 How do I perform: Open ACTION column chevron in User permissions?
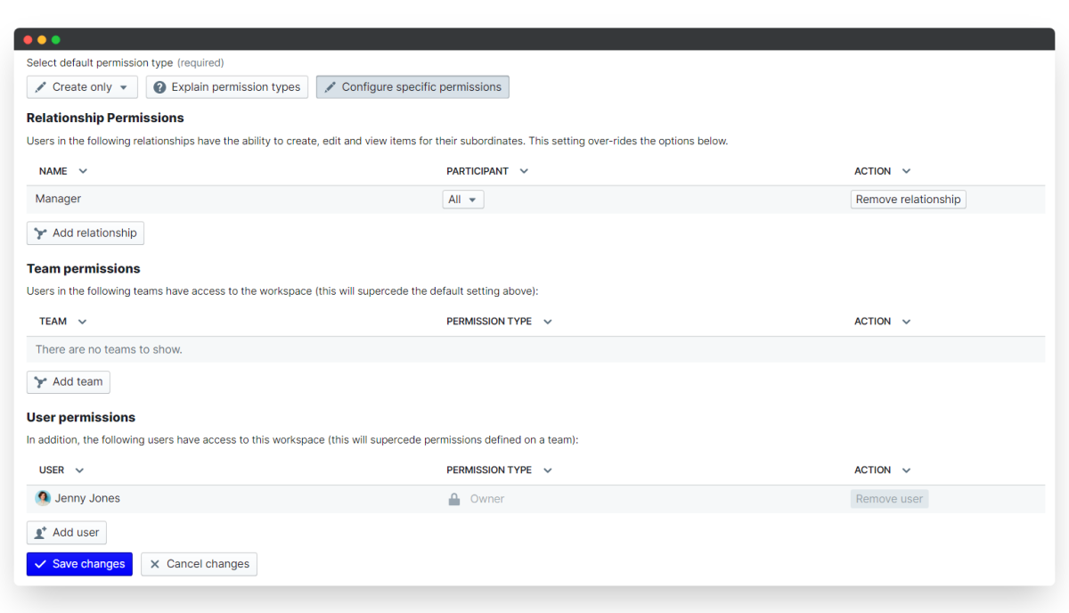(x=906, y=470)
